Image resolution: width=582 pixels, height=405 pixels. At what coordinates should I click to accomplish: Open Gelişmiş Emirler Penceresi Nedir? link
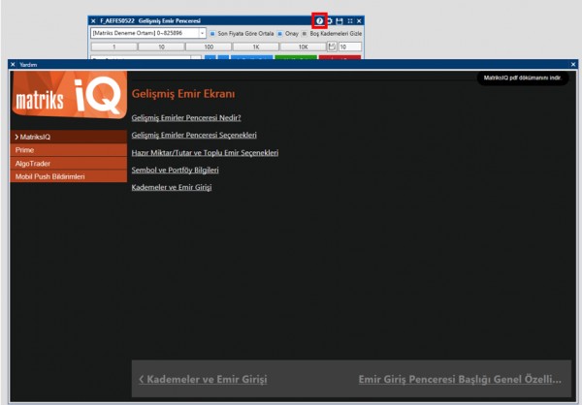[x=186, y=118]
